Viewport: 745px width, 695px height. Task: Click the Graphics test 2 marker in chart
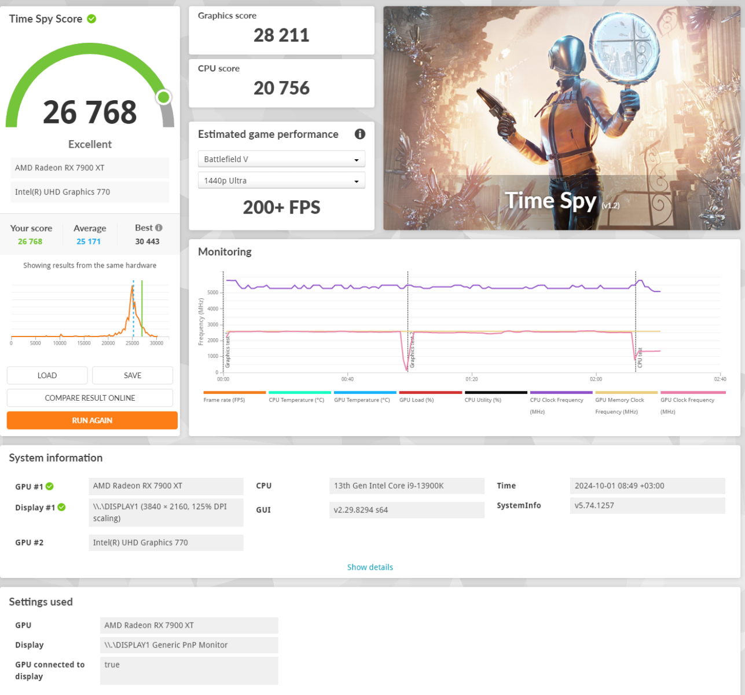[412, 351]
